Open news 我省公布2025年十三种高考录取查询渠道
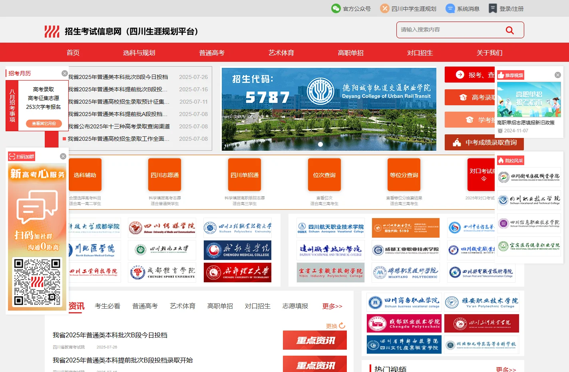Screen dimensions: 569x372 [119, 126]
